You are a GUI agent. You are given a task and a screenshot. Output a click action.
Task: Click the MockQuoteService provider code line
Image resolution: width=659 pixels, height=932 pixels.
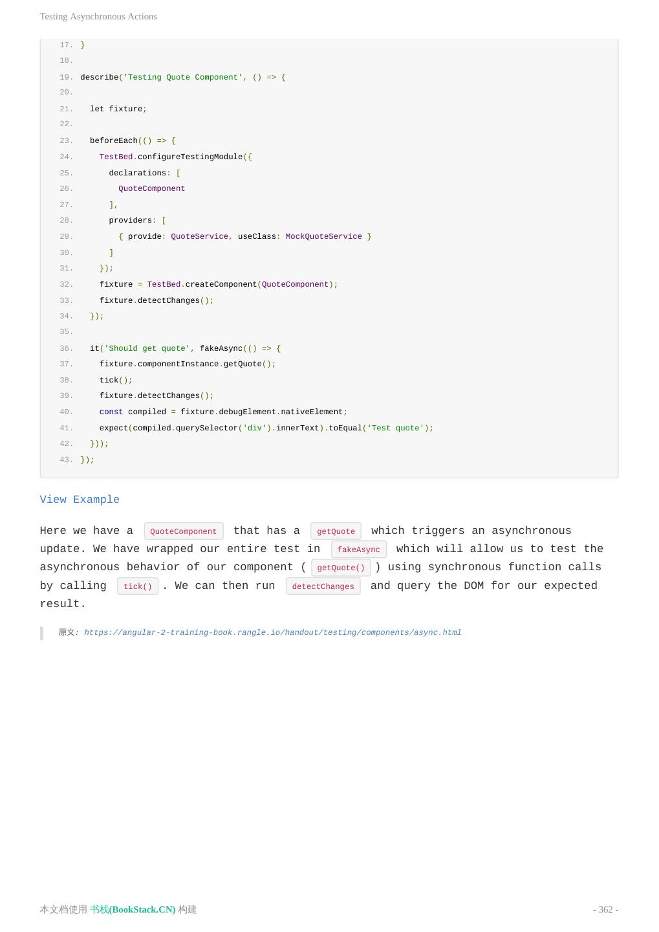pos(244,236)
